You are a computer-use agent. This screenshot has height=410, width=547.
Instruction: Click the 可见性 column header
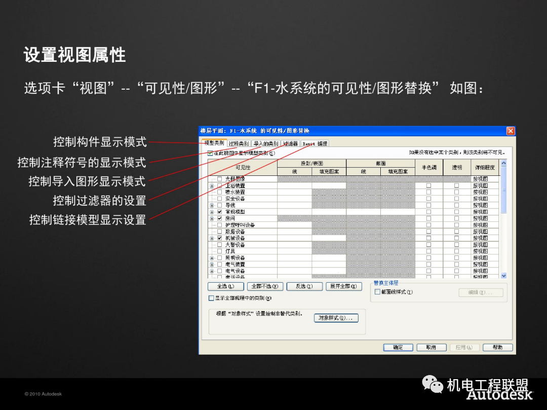coord(243,167)
